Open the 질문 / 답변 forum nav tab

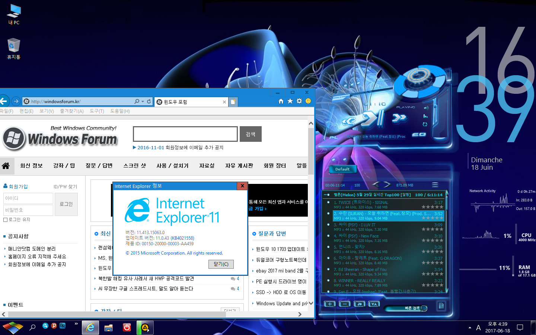click(x=99, y=166)
